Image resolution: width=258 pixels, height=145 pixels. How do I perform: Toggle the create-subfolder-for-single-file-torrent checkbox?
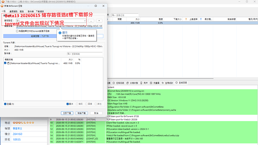(17, 31)
